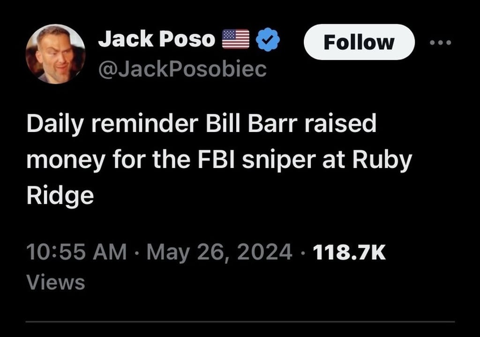Click the horizontal divider below the tweet
480x337 pixels.
pyautogui.click(x=240, y=322)
